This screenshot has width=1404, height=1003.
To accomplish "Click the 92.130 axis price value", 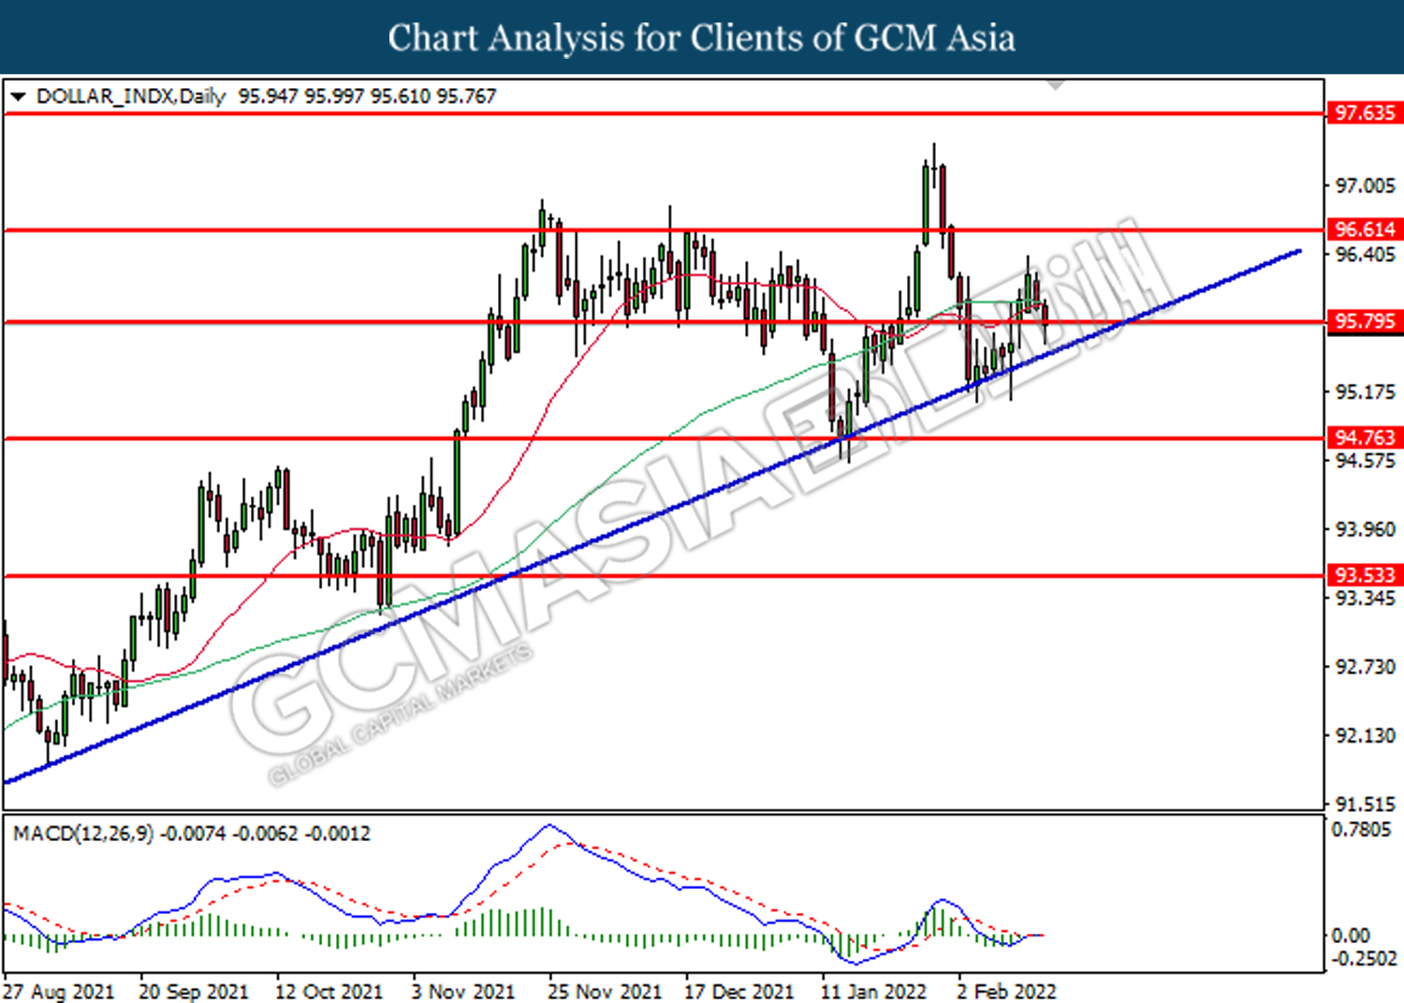I will tap(1365, 735).
